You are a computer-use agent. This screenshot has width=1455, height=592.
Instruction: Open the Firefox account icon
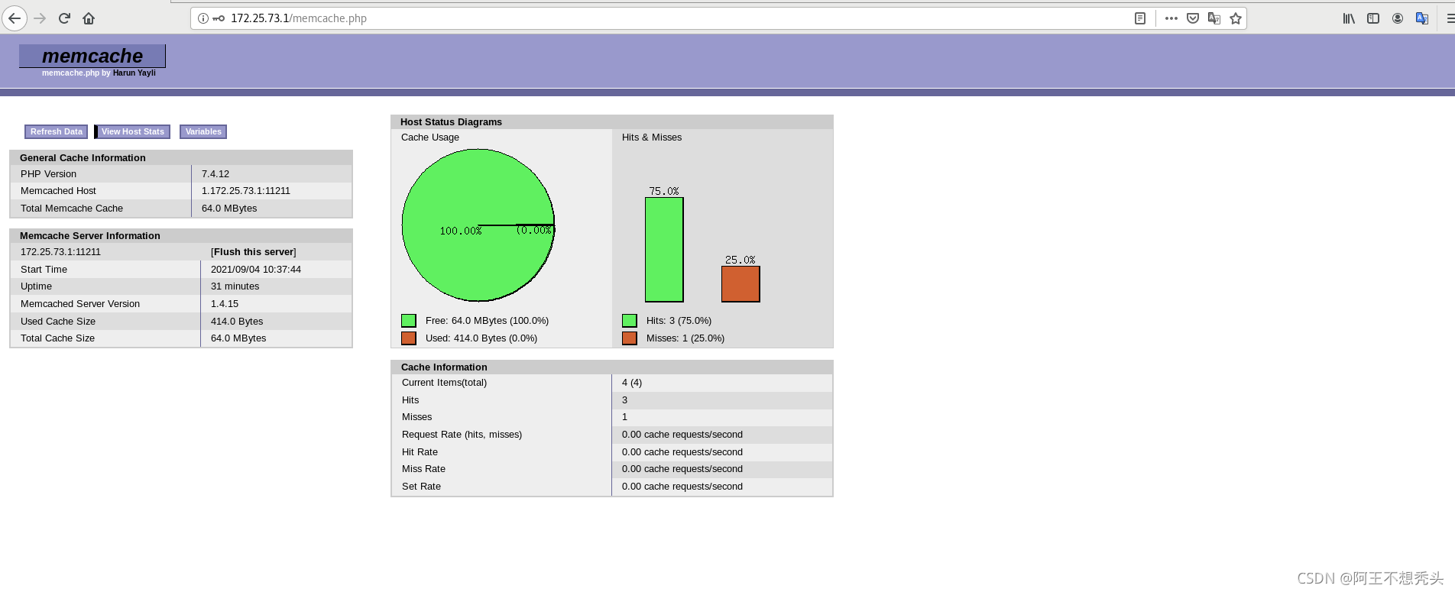pyautogui.click(x=1398, y=18)
